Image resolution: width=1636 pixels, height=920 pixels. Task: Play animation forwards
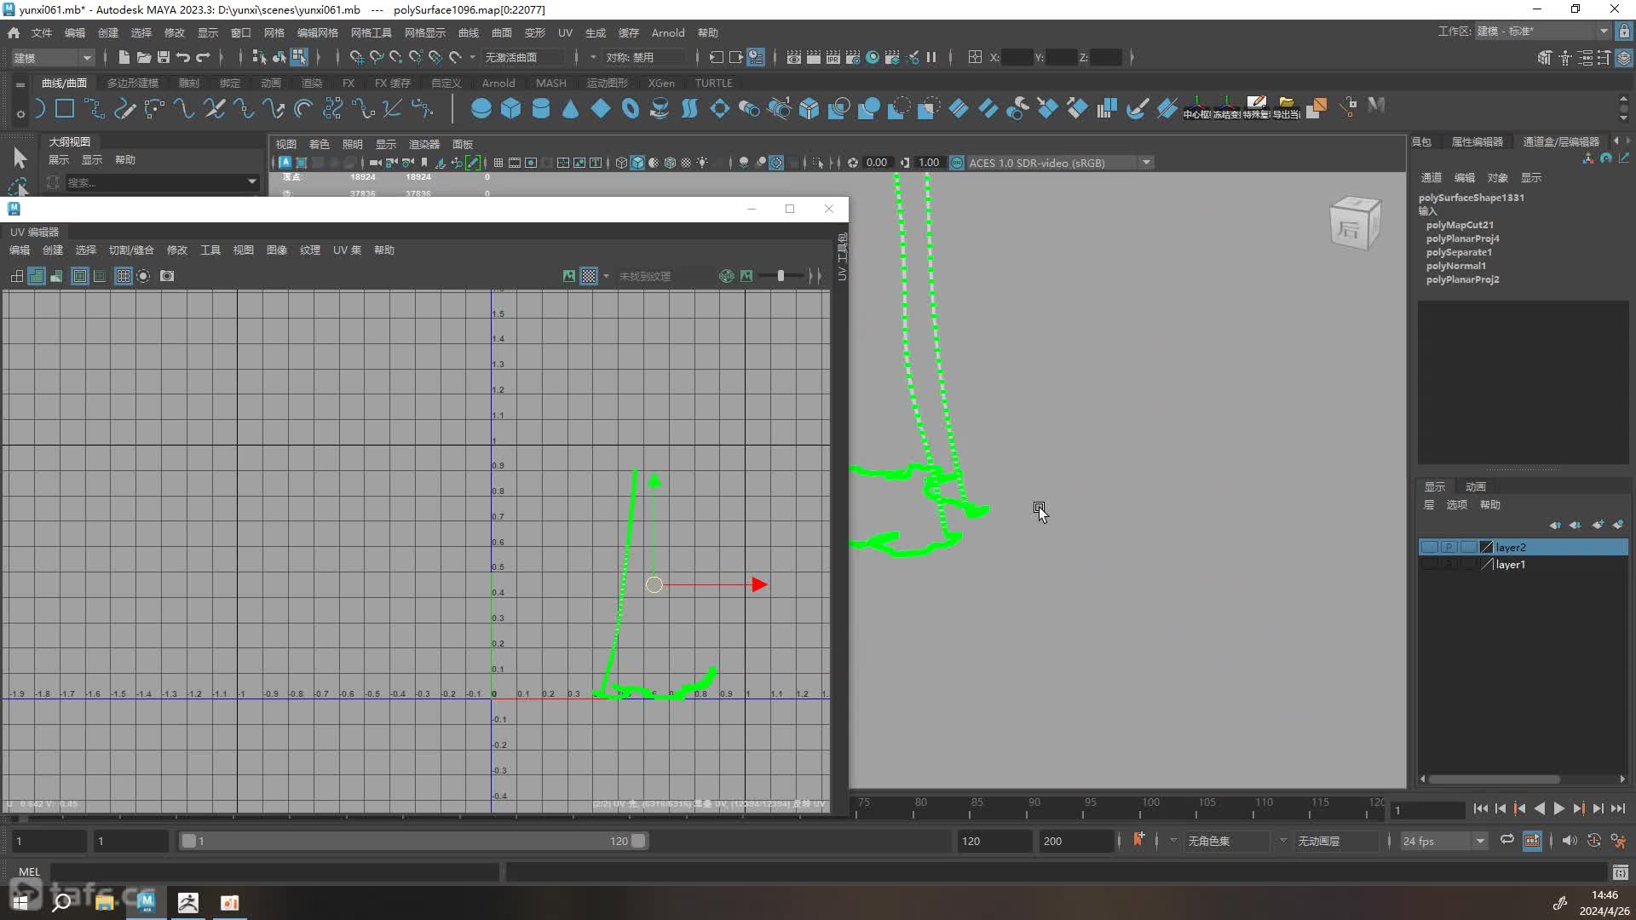[1558, 808]
